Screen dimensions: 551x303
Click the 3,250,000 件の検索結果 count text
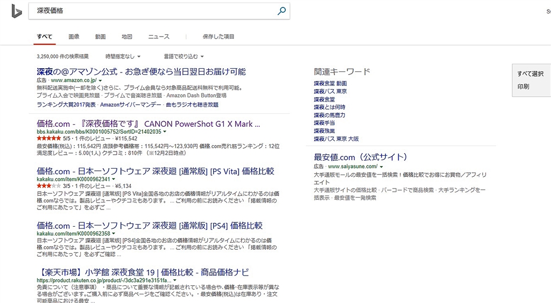(62, 56)
